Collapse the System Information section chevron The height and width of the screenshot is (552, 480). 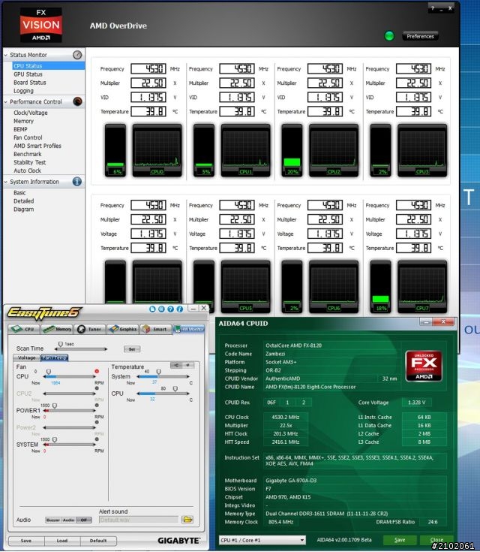[6, 182]
